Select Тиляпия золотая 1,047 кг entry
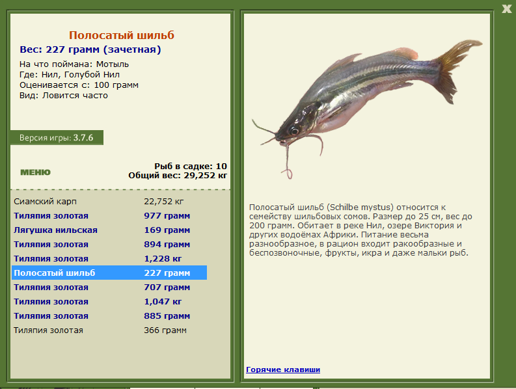Viewport: 516px width, 389px height. [109, 301]
